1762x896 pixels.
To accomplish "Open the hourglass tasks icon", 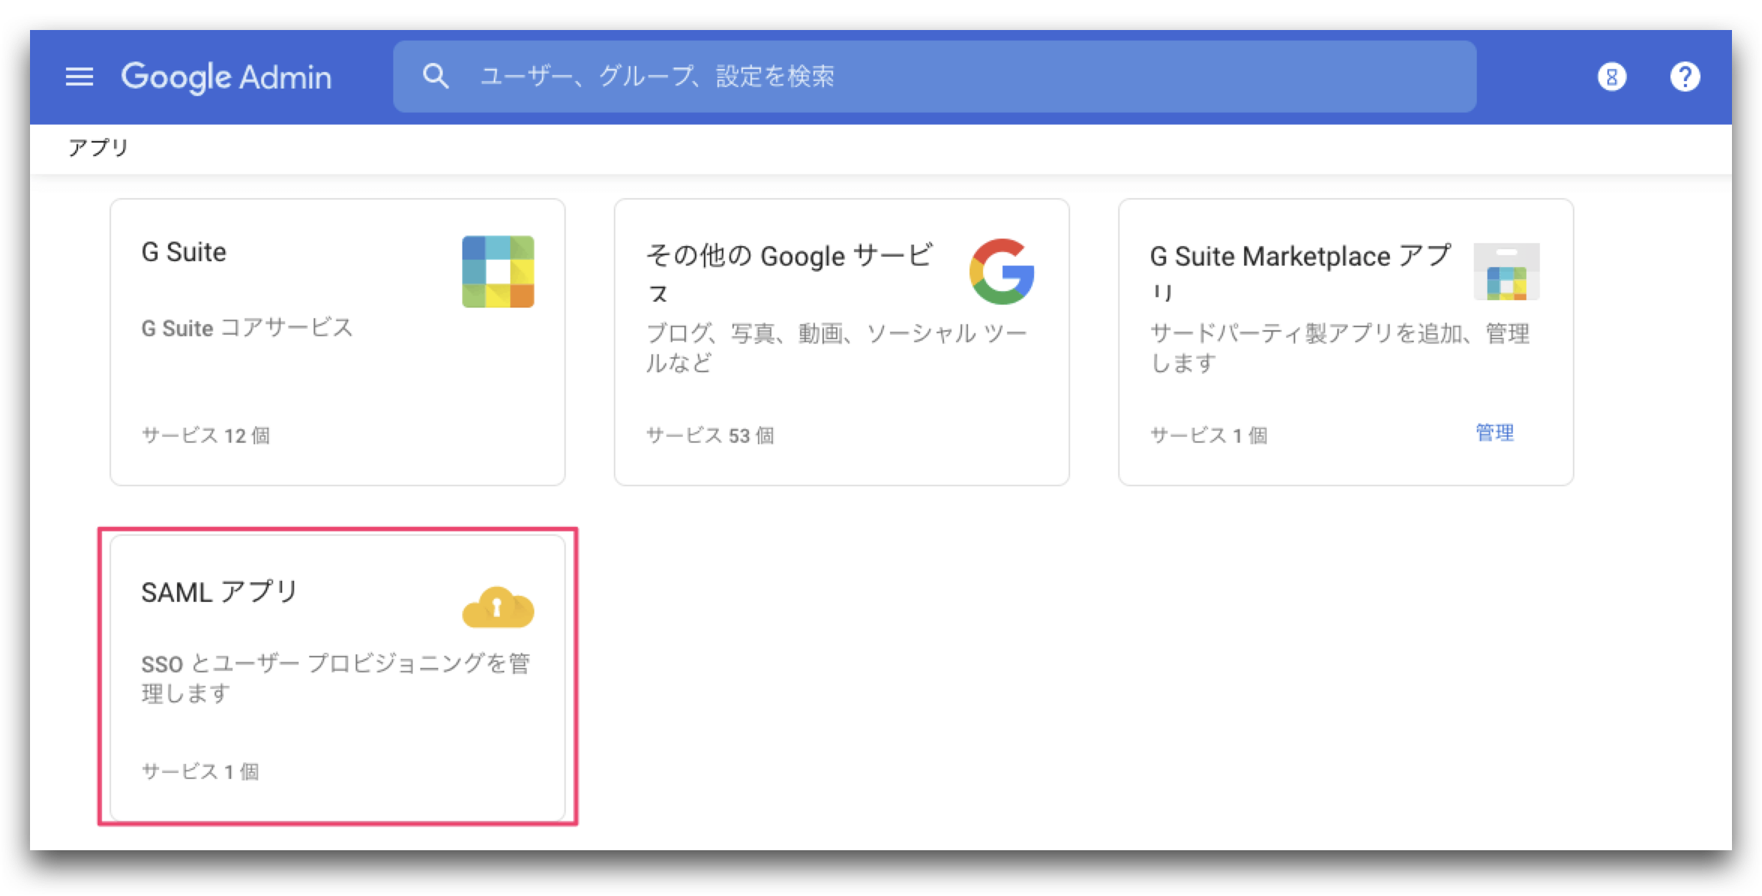I will pos(1612,77).
